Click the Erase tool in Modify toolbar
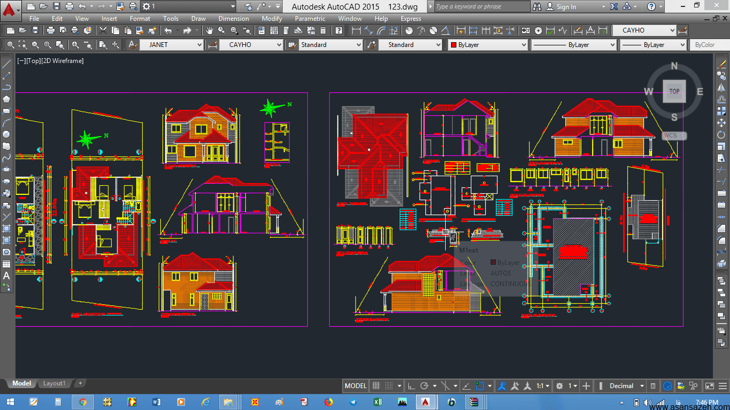The height and width of the screenshot is (410, 730). 722,64
